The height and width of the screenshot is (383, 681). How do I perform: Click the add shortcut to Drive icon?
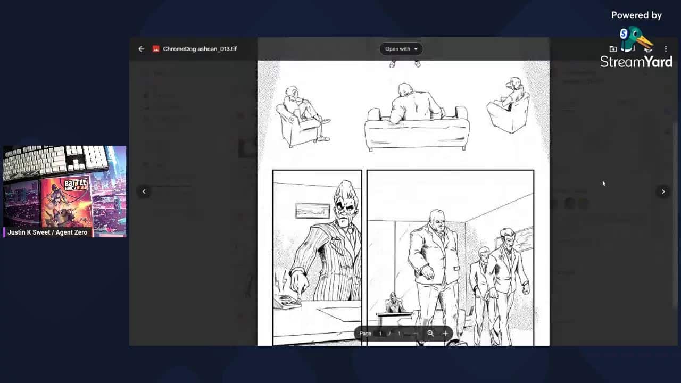coord(613,49)
